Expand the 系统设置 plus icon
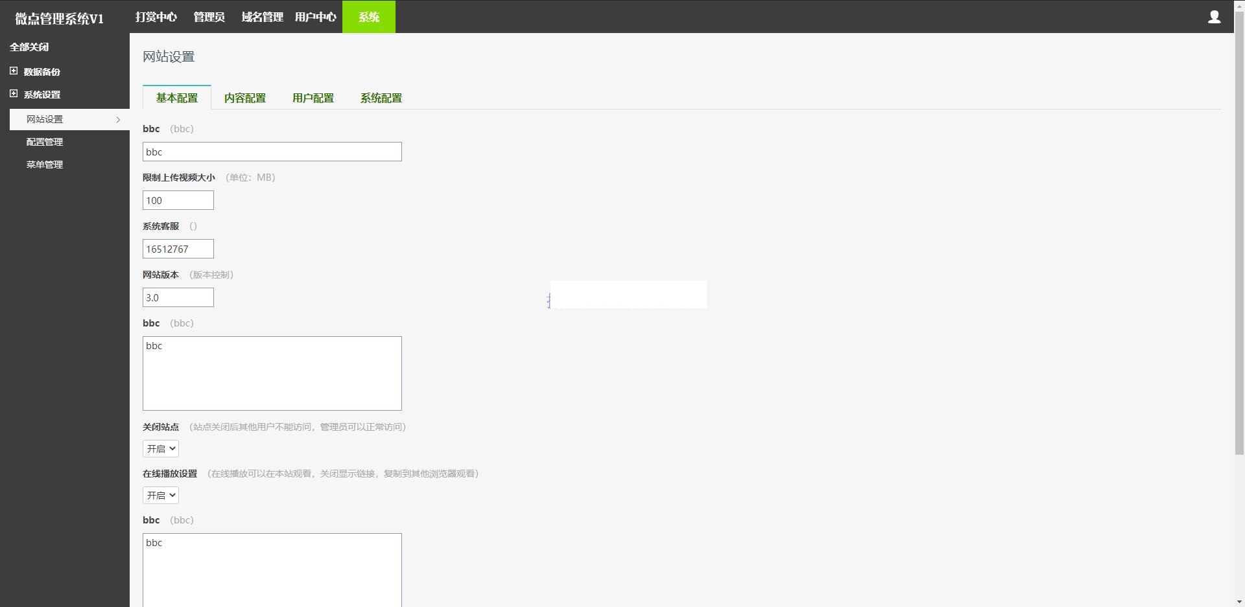Viewport: 1245px width, 607px height. (x=14, y=93)
